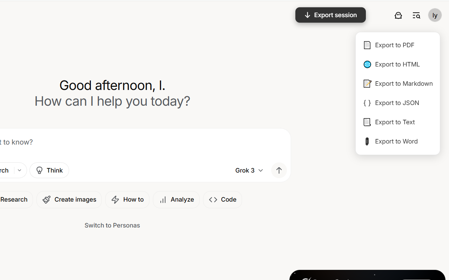Click the JSON curly braces icon
449x280 pixels.
click(367, 103)
